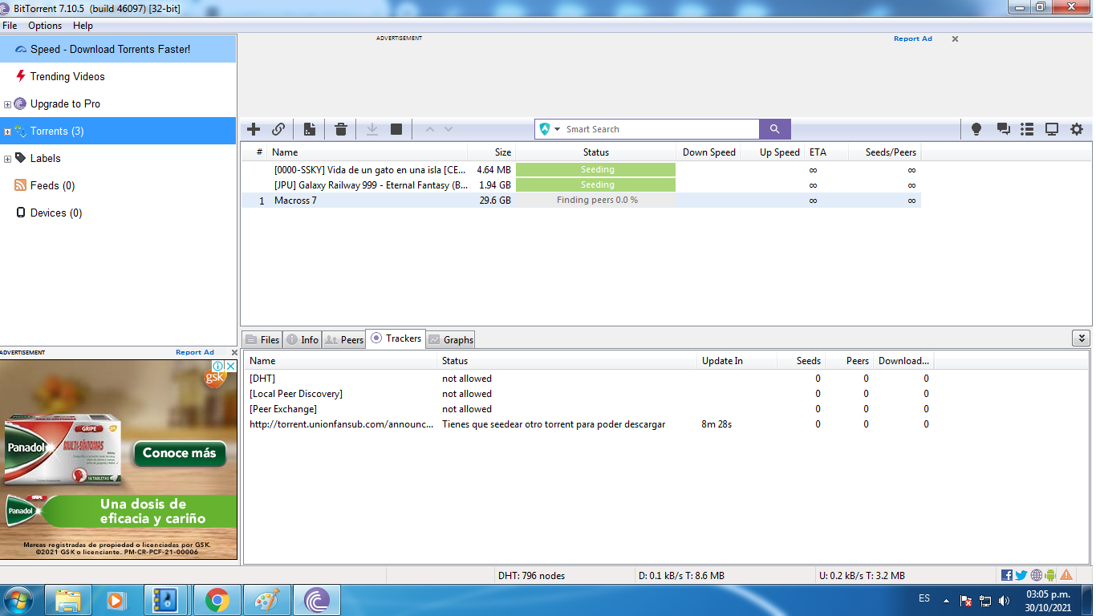Click the Android icon in status bar
Screen dimensions: 1096x616
(1051, 575)
